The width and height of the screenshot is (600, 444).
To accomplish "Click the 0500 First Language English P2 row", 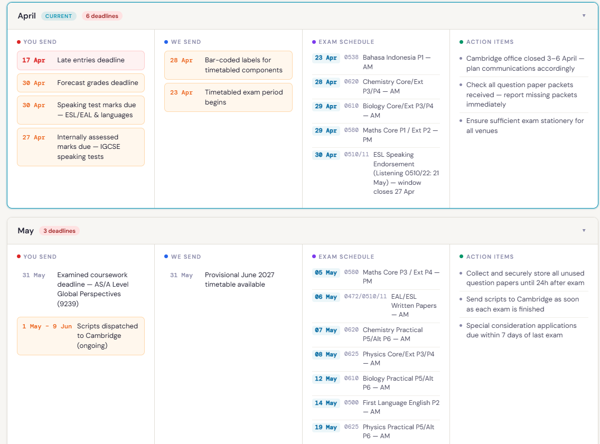I will [376, 407].
